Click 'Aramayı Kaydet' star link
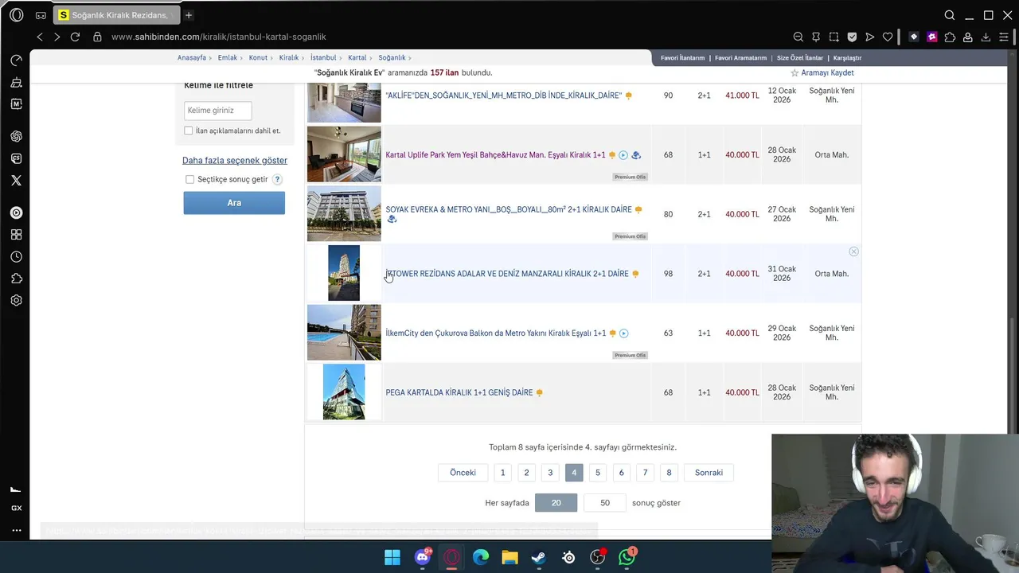Viewport: 1019px width, 573px height. coord(822,73)
